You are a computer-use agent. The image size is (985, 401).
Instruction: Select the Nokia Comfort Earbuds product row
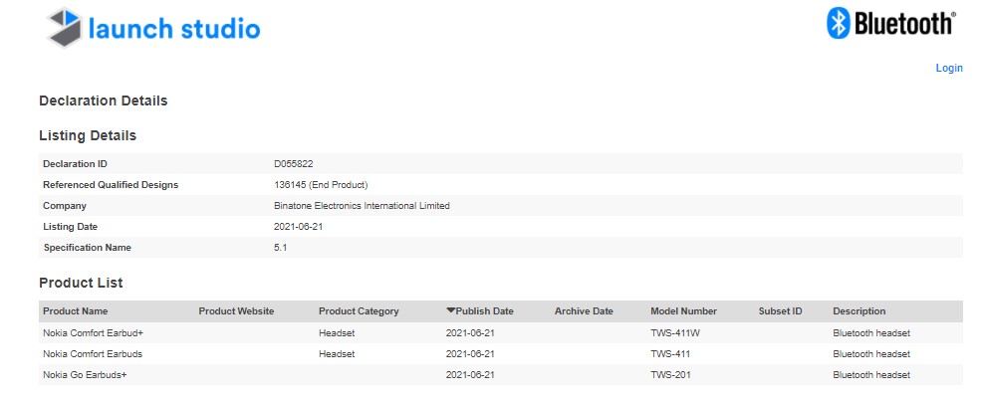tap(501, 354)
